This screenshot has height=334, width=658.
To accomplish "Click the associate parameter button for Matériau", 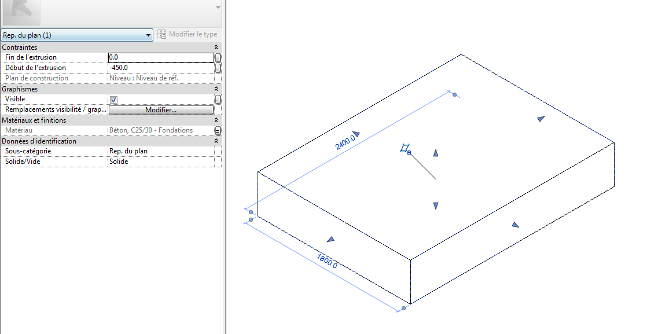I will click(x=218, y=131).
